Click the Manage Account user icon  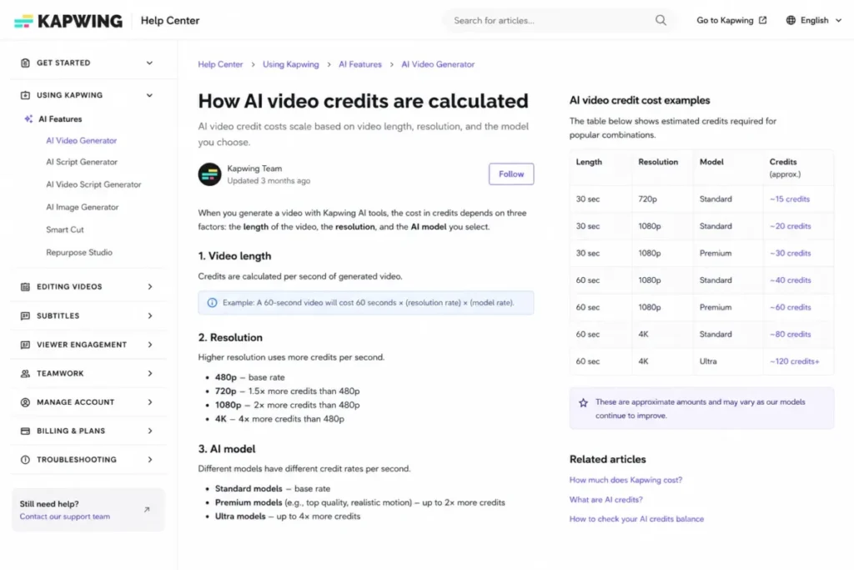pyautogui.click(x=25, y=402)
